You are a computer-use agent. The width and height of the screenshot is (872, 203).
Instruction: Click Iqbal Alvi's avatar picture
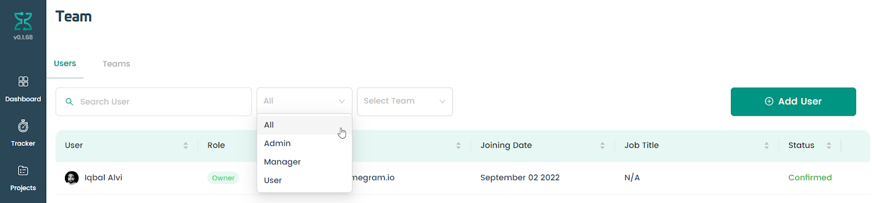click(x=71, y=177)
